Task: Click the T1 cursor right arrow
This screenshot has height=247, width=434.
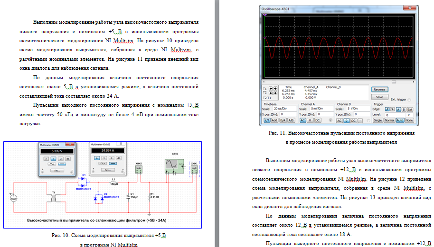Action: pos(275,89)
